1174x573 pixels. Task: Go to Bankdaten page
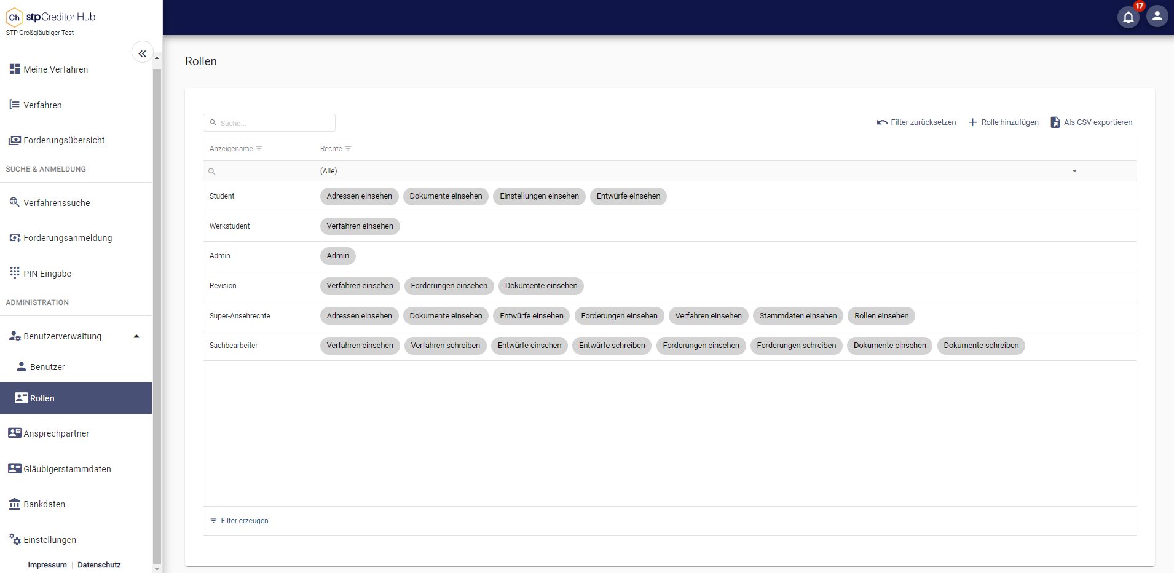[x=44, y=504]
